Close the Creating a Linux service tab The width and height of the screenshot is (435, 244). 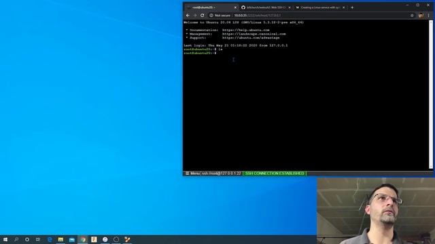point(343,7)
